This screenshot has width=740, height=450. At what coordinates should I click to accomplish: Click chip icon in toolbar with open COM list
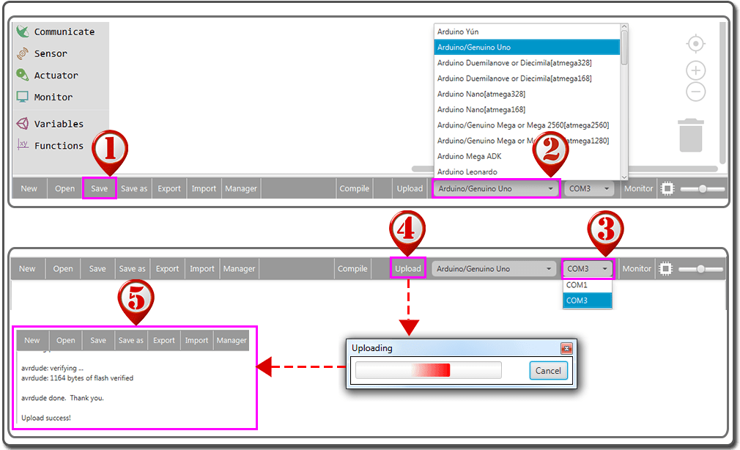(x=665, y=269)
